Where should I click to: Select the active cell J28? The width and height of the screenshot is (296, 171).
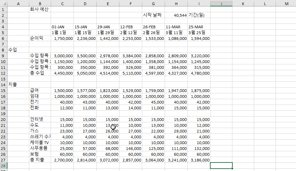pos(221,166)
